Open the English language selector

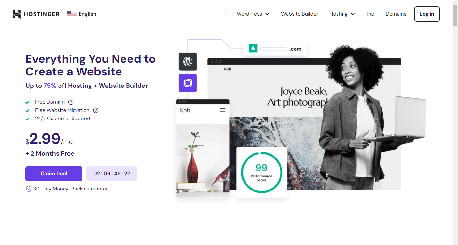(x=82, y=14)
